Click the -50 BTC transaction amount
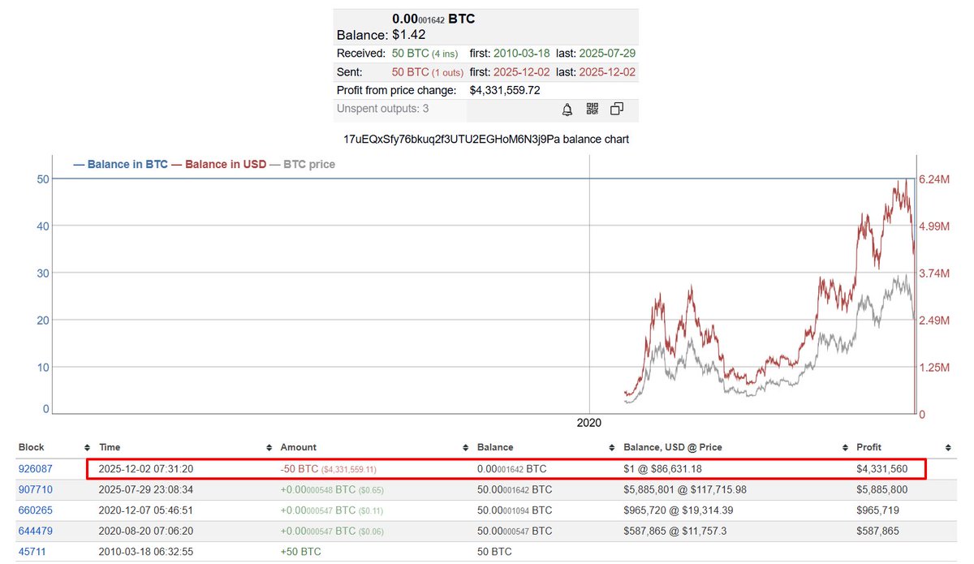 [x=300, y=469]
